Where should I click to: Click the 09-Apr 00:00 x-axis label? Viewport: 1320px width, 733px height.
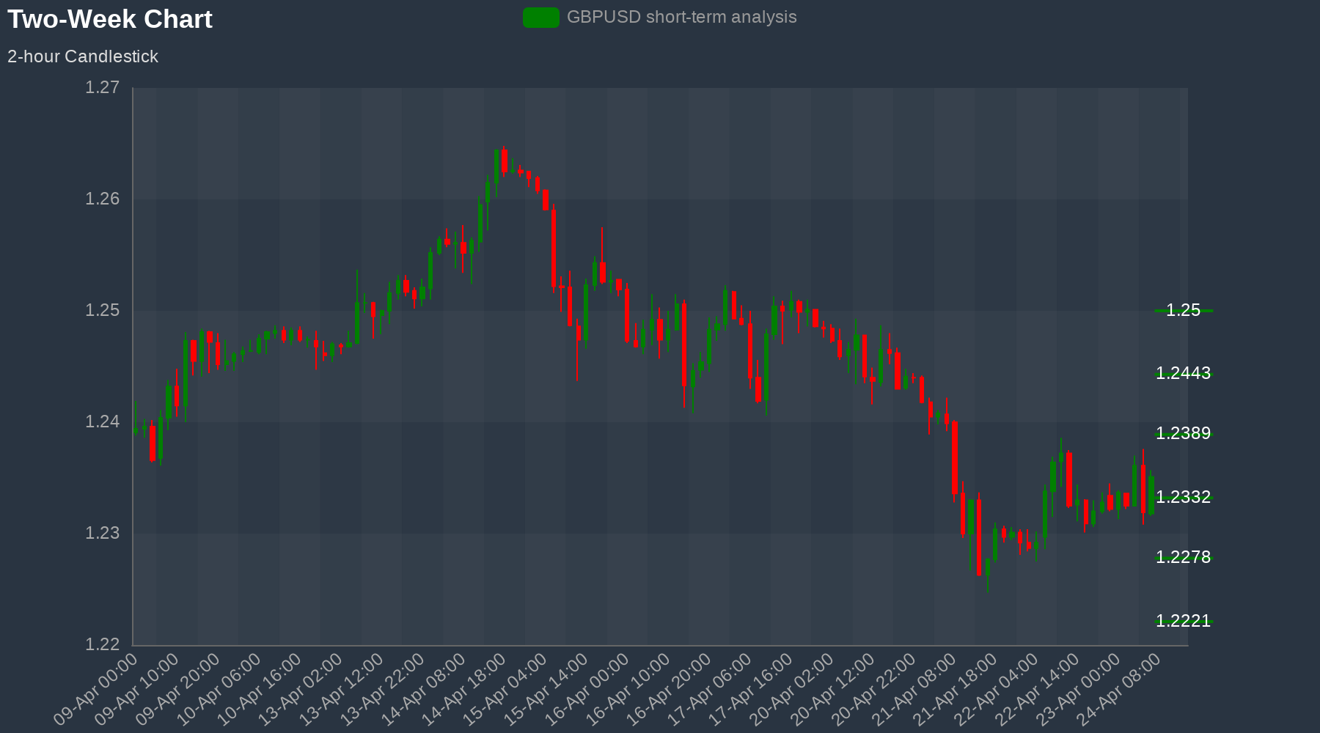[x=97, y=688]
